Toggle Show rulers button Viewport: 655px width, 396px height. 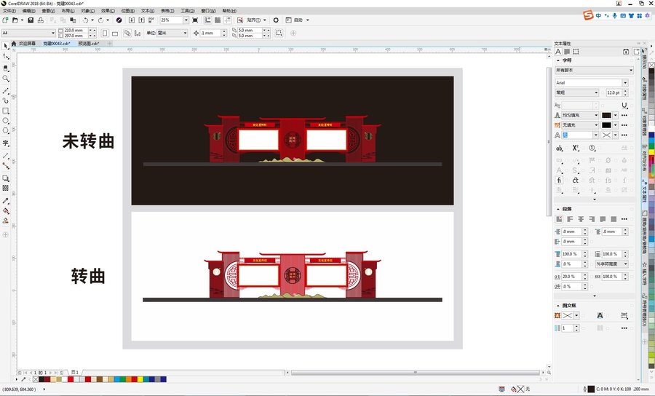pyautogui.click(x=207, y=20)
